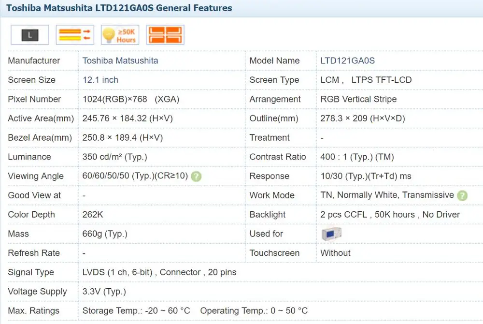Click the LVDS signal interface icon
The height and width of the screenshot is (324, 483).
(75, 35)
